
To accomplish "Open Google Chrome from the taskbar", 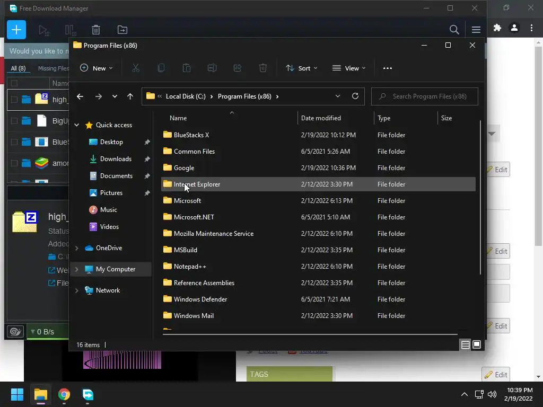I will point(64,394).
